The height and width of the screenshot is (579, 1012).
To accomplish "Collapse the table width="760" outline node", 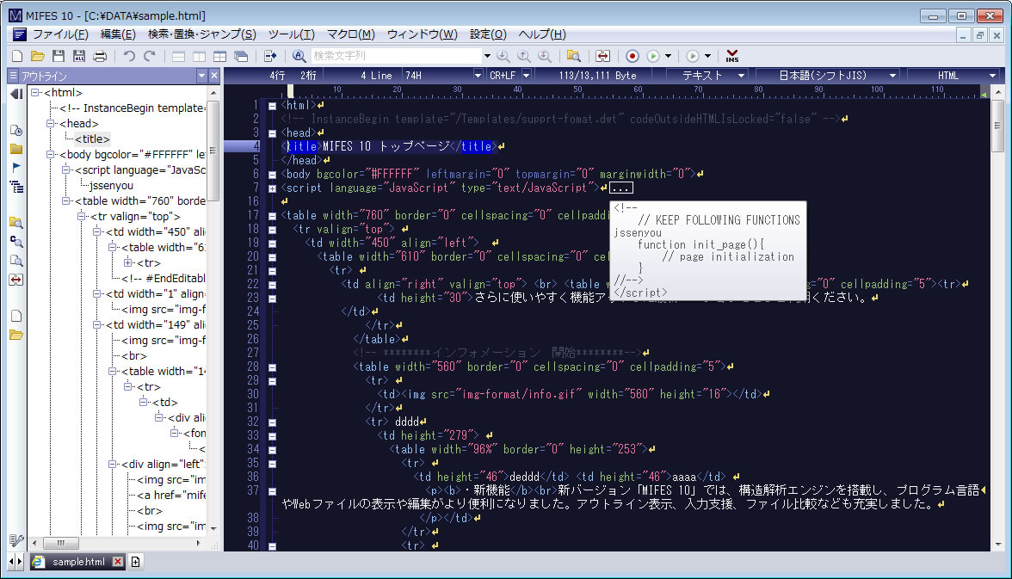I will click(x=66, y=200).
